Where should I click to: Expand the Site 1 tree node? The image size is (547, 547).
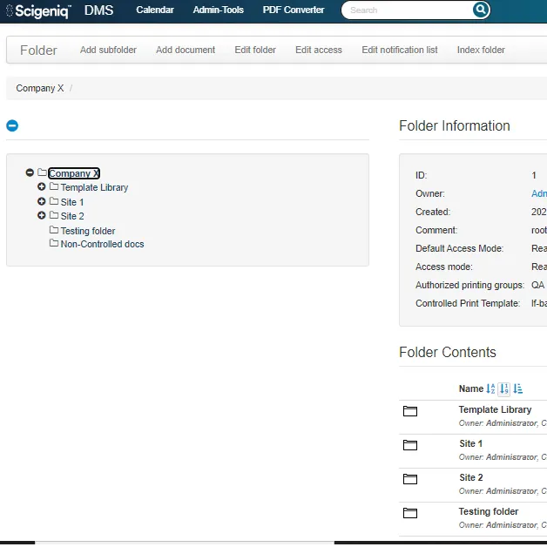pyautogui.click(x=42, y=201)
